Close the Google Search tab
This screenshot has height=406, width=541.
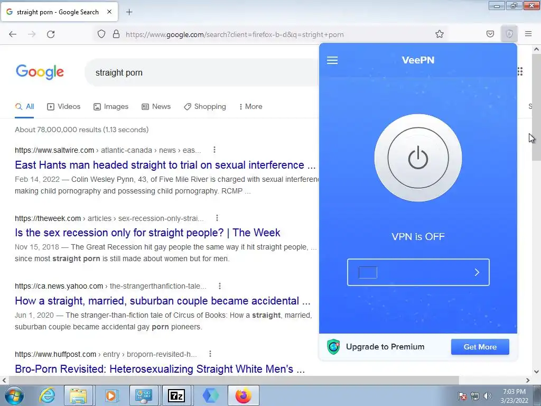click(x=109, y=12)
